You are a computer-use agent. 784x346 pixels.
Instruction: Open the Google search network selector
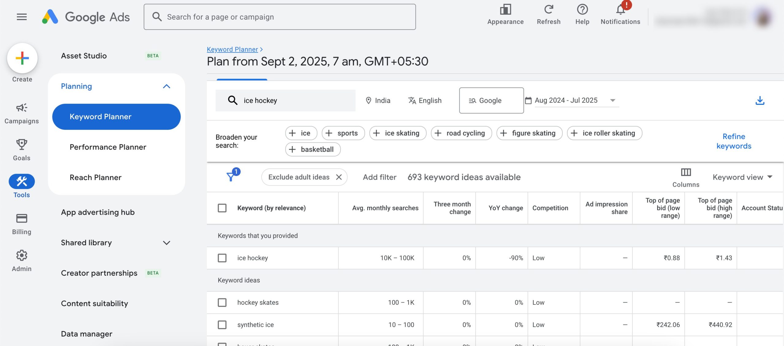click(491, 101)
